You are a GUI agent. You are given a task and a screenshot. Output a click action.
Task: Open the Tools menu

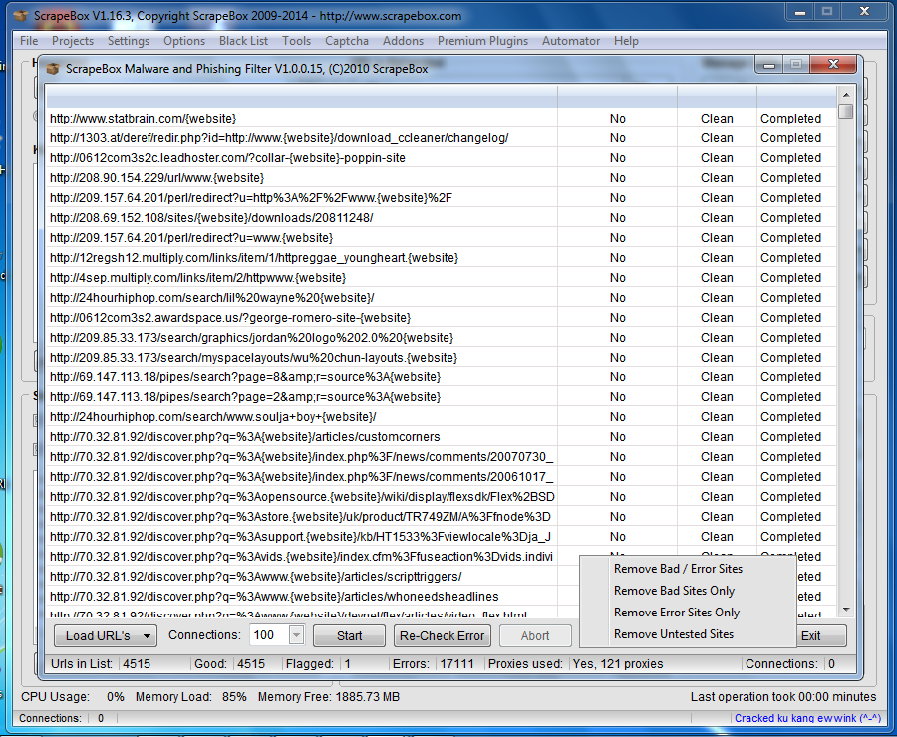click(296, 41)
